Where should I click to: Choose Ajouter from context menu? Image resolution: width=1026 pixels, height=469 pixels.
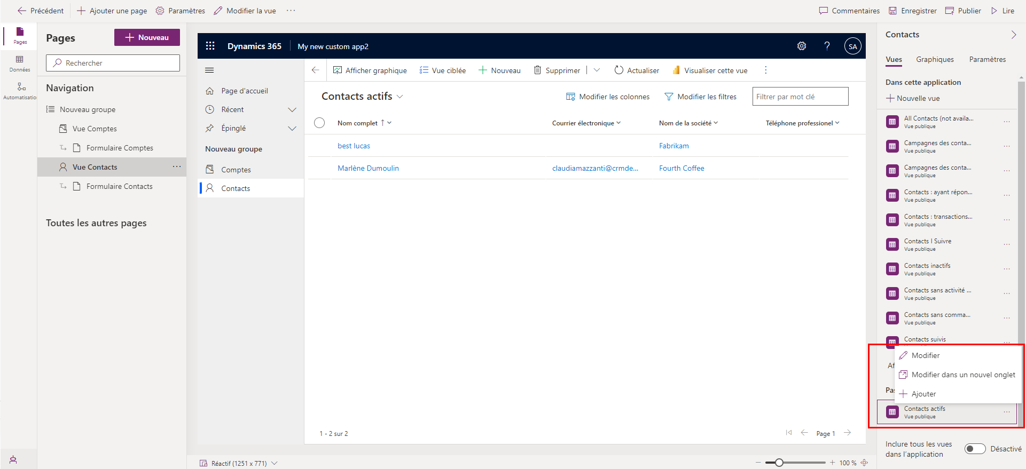coord(958,394)
